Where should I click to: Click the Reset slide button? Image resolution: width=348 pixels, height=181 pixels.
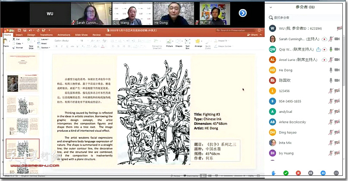tap(42, 44)
